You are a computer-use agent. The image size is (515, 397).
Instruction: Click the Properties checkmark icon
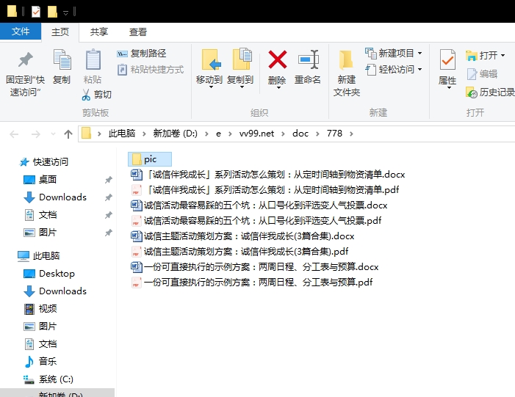point(447,59)
